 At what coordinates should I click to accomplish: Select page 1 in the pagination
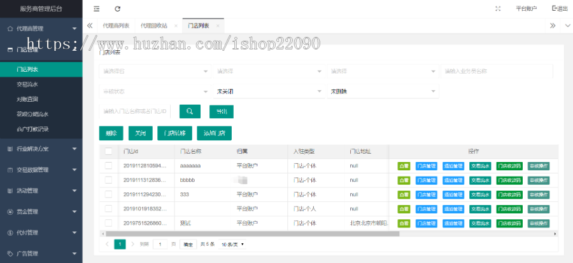120,244
